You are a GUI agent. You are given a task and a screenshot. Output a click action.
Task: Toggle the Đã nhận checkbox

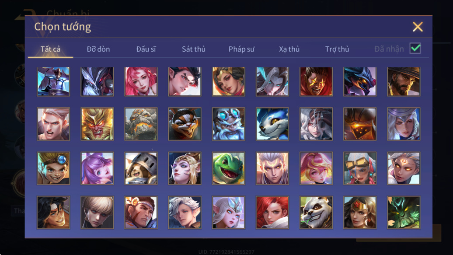coord(415,48)
